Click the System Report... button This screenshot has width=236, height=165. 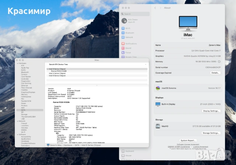tap(188, 140)
